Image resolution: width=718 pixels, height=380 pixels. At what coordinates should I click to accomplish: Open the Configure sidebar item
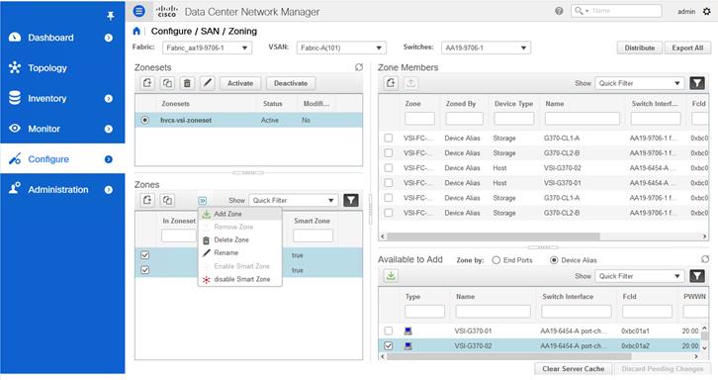(62, 159)
